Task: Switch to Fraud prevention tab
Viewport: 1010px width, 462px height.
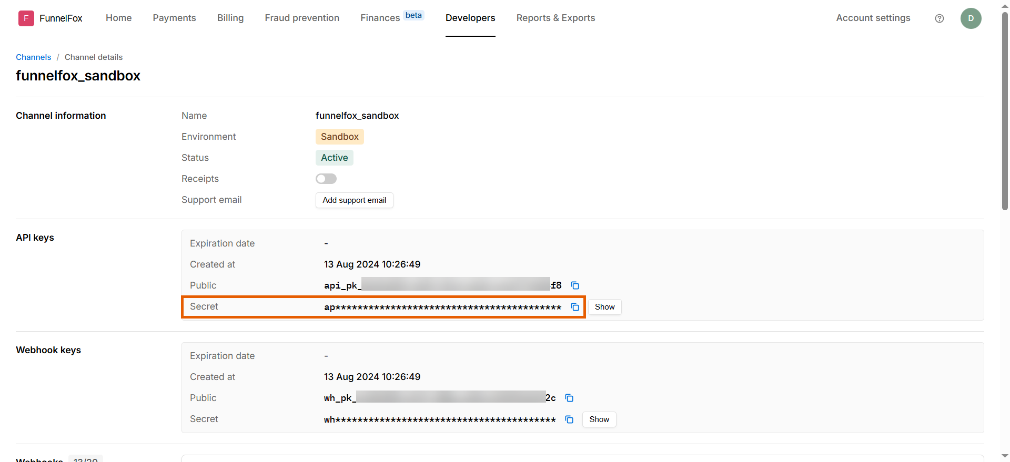Action: coord(302,18)
